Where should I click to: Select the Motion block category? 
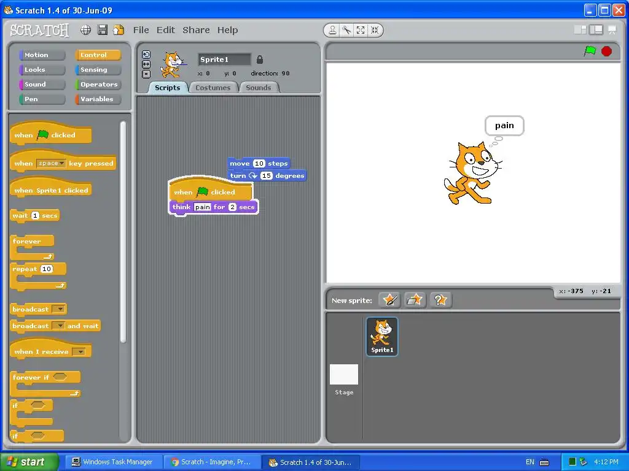coord(42,55)
